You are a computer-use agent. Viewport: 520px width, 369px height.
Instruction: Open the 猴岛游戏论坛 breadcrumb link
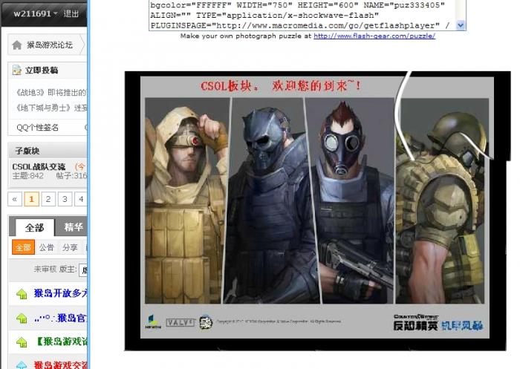[x=50, y=45]
